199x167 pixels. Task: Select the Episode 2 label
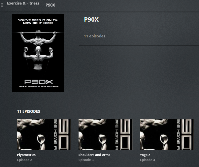[25, 160]
